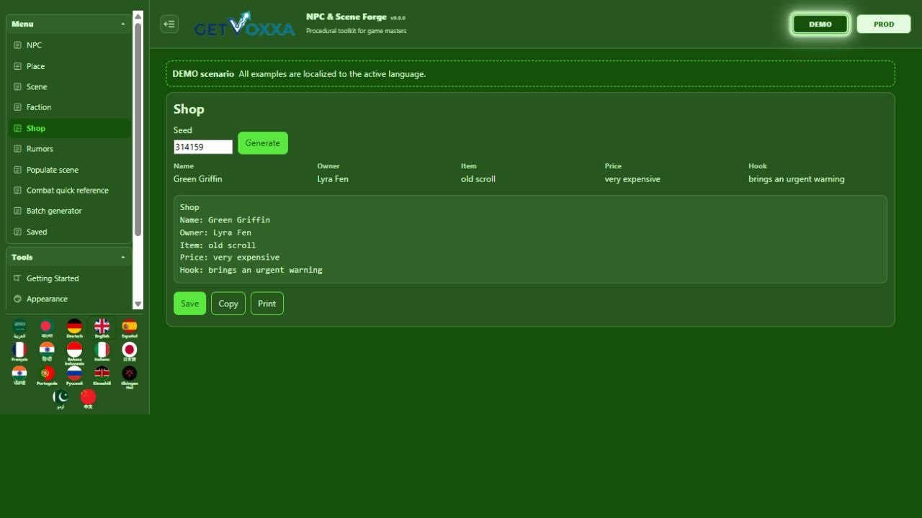Image resolution: width=922 pixels, height=518 pixels.
Task: Click the 'DEMO scenario' banner text
Action: click(203, 74)
